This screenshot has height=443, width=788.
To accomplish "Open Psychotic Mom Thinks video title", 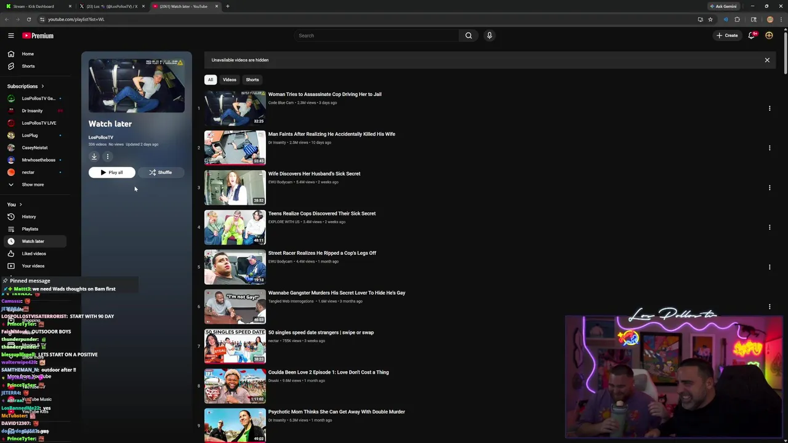I will tap(336, 412).
